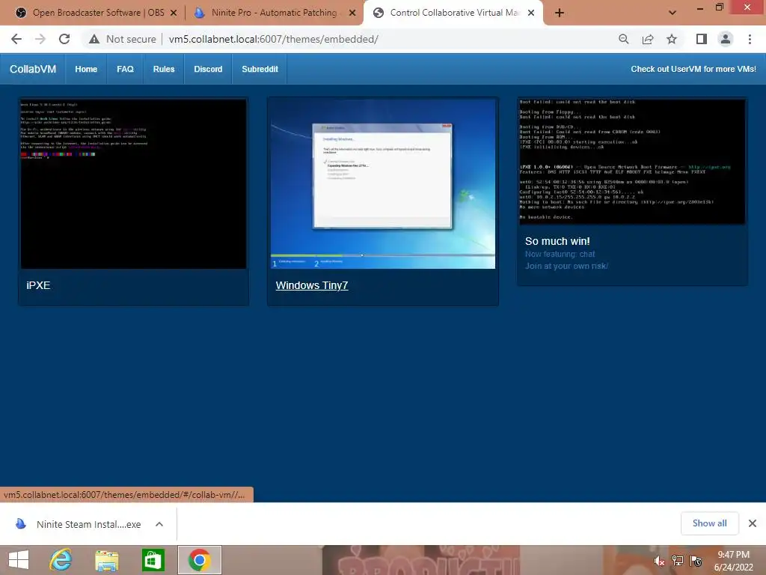Screen dimensions: 766x575
Task: Open the Windows Tiny7 VM thumbnail
Action: (x=383, y=184)
